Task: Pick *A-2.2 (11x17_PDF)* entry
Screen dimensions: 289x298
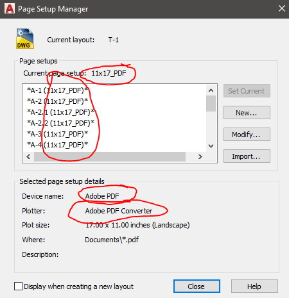Action: [x=60, y=123]
